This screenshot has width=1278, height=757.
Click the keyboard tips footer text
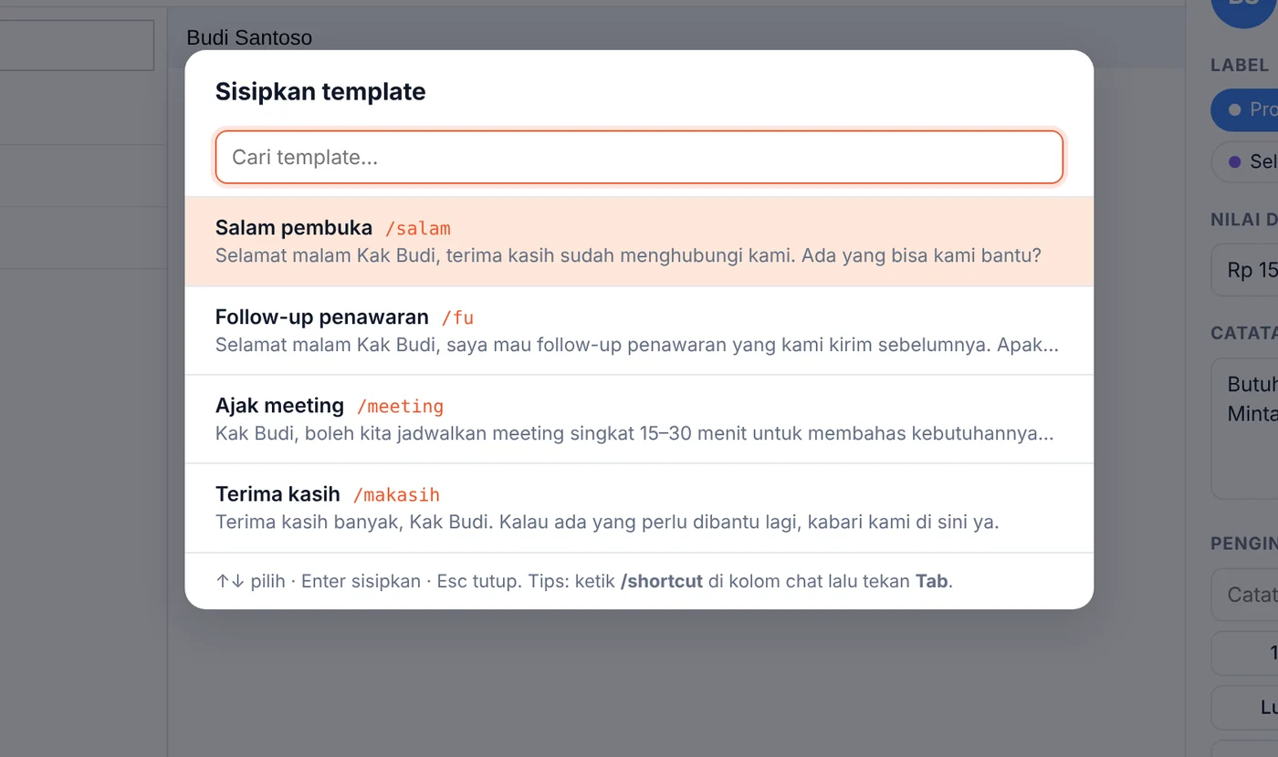click(584, 581)
